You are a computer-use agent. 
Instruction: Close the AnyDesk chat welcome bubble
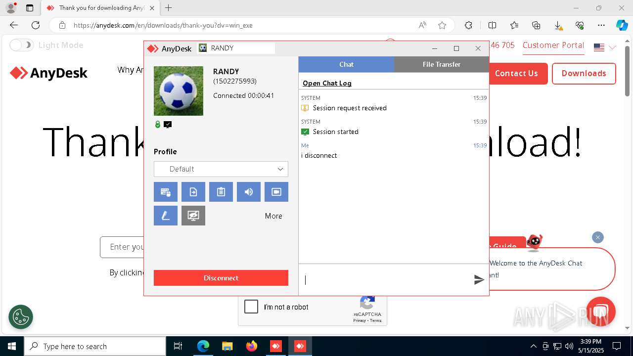coord(598,237)
